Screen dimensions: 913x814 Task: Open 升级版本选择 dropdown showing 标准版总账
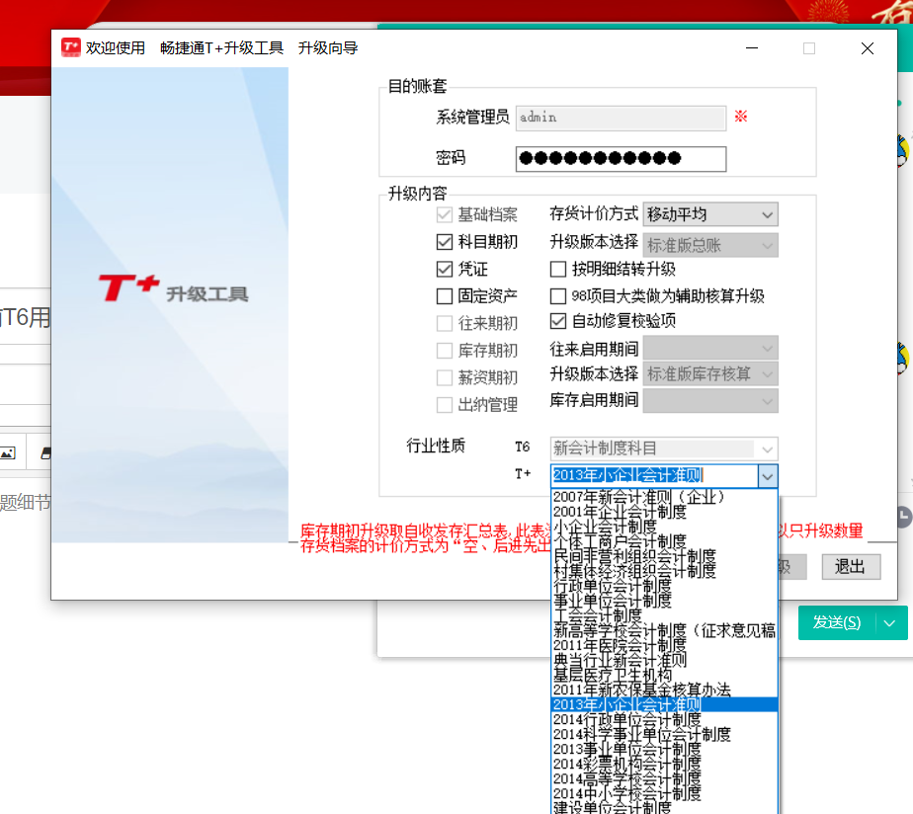[710, 246]
